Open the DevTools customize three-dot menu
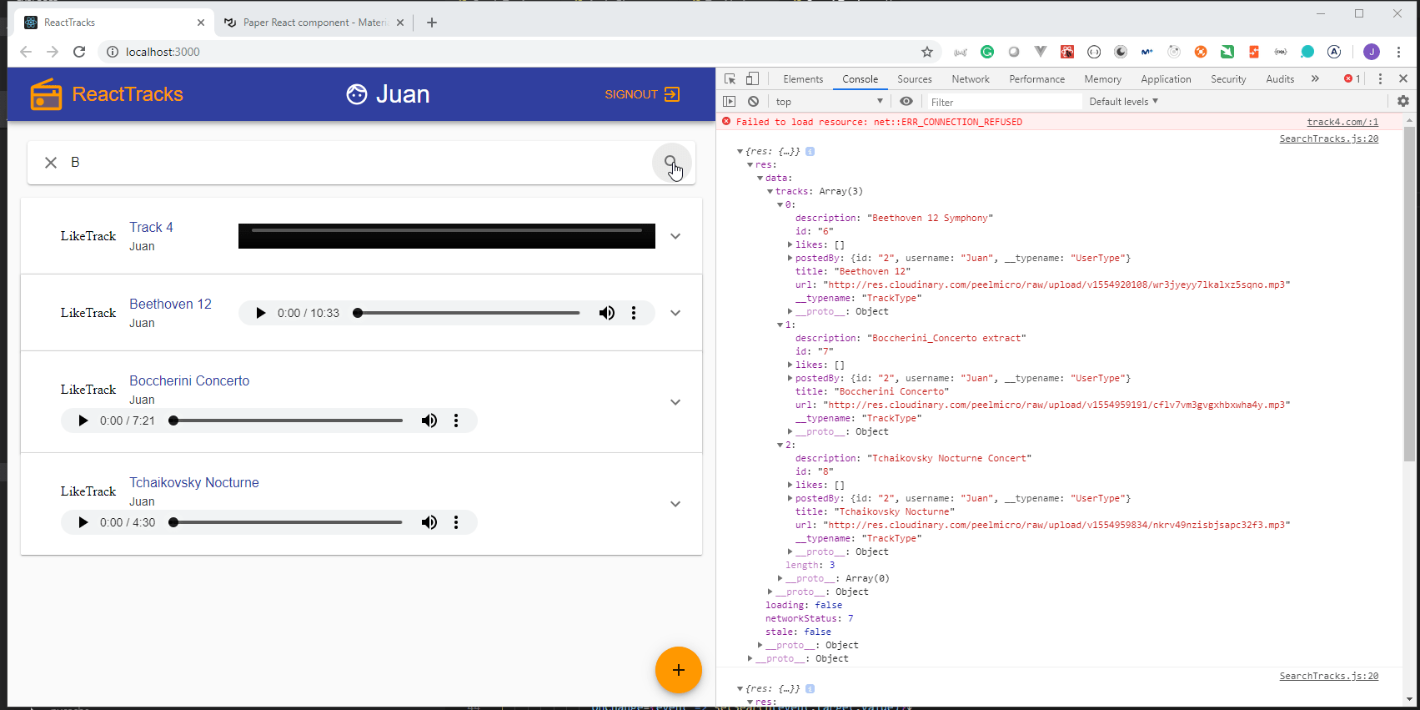The height and width of the screenshot is (710, 1420). [x=1380, y=78]
